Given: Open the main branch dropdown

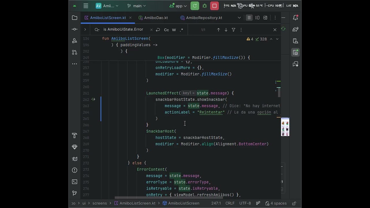Looking at the screenshot, I should [x=136, y=6].
